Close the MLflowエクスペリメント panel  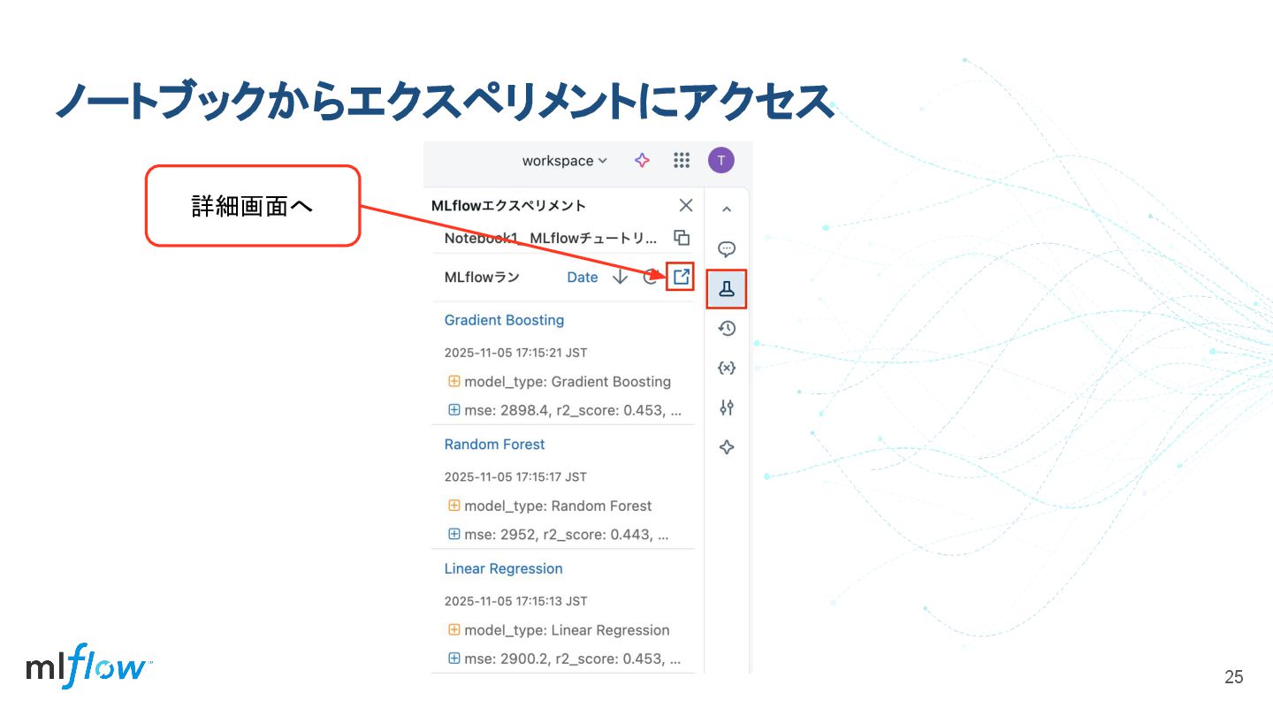click(x=686, y=205)
